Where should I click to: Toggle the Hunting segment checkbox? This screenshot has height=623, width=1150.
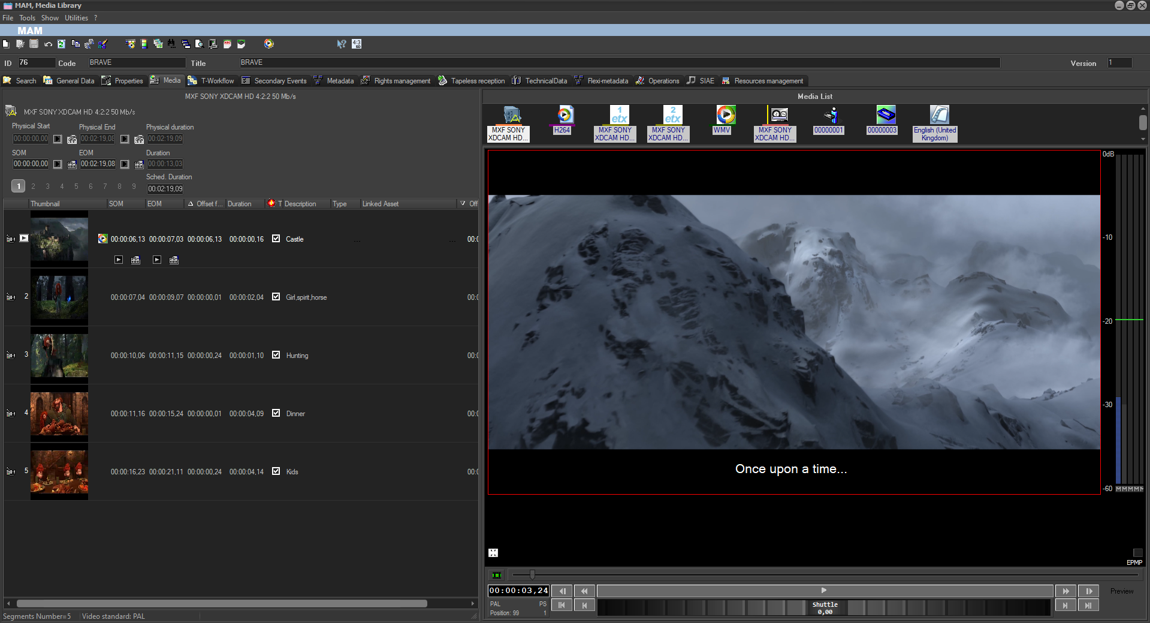click(276, 355)
